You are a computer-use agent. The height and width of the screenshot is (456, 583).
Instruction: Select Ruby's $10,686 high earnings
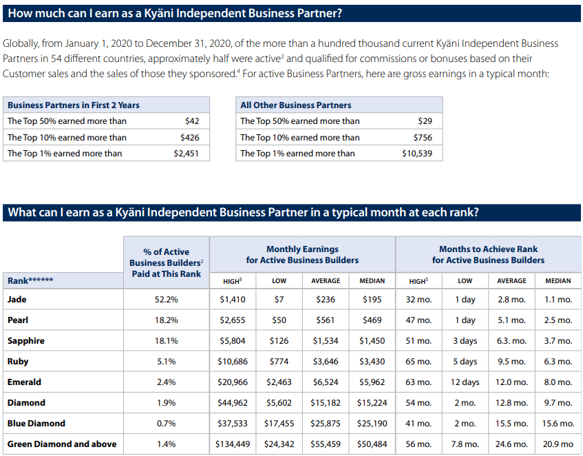click(233, 362)
